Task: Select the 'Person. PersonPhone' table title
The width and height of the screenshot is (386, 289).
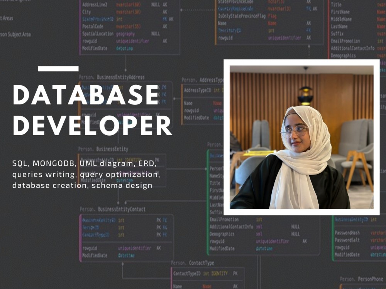Action: pos(361,279)
